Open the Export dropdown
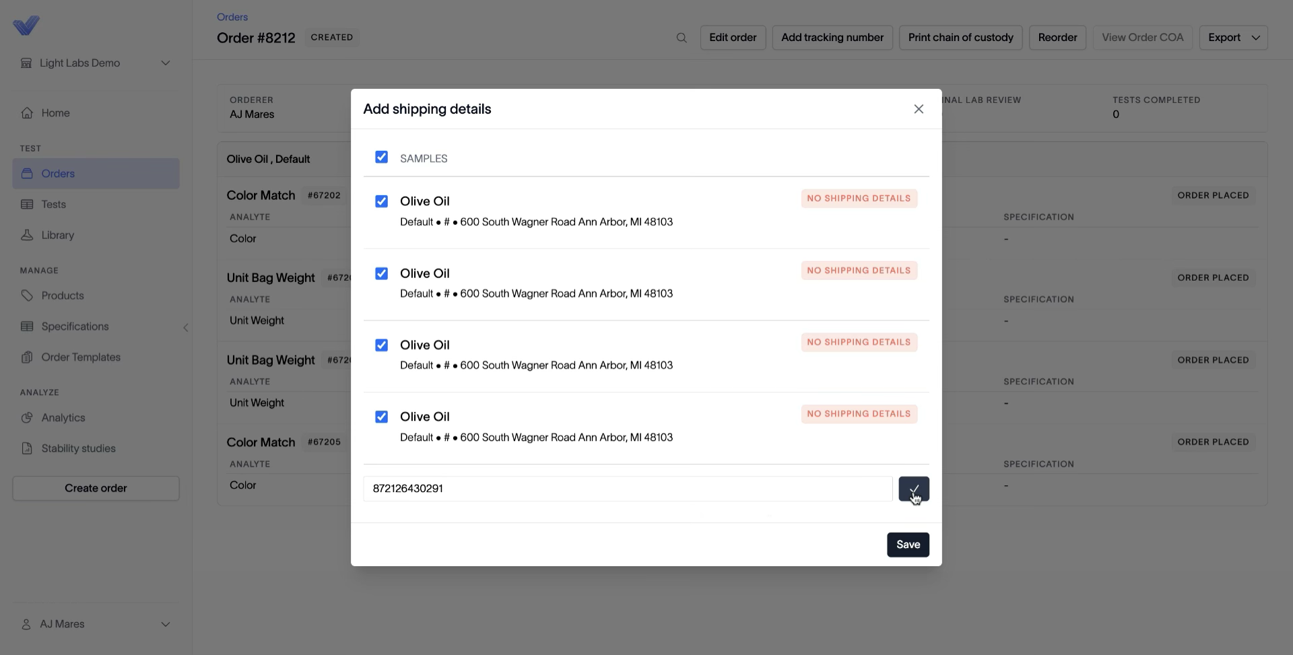 (x=1233, y=38)
